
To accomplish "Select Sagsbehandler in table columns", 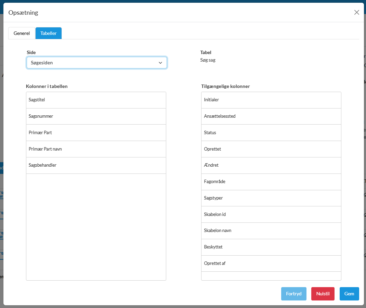I will tap(96, 165).
